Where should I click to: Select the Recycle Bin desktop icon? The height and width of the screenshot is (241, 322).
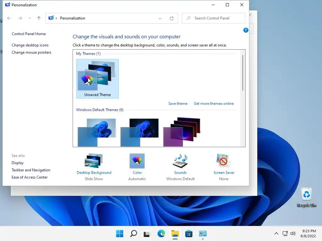306,197
